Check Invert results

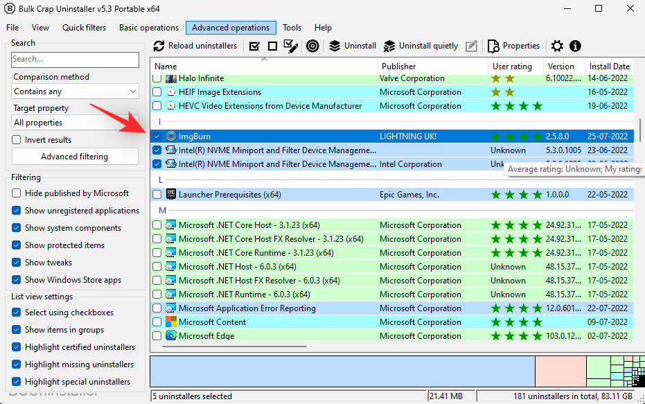(15, 139)
